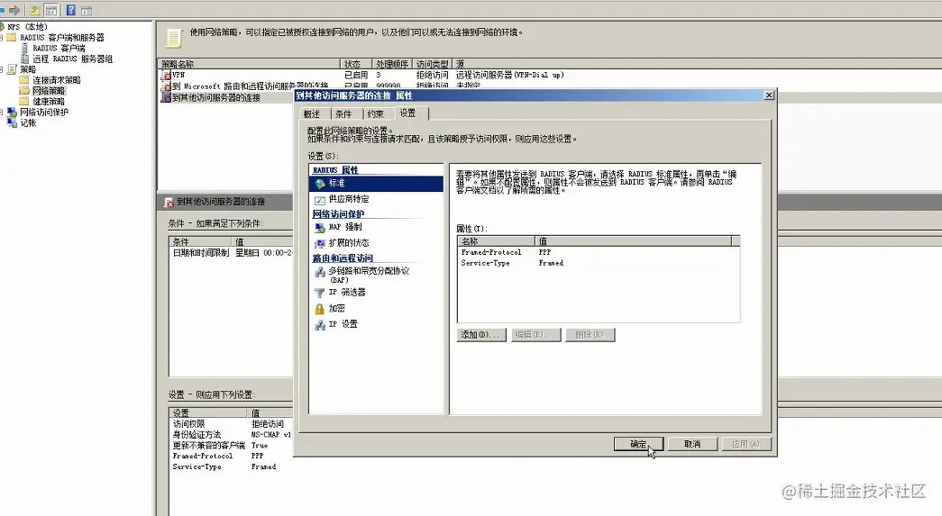Click the 删除(R) button

pos(590,335)
